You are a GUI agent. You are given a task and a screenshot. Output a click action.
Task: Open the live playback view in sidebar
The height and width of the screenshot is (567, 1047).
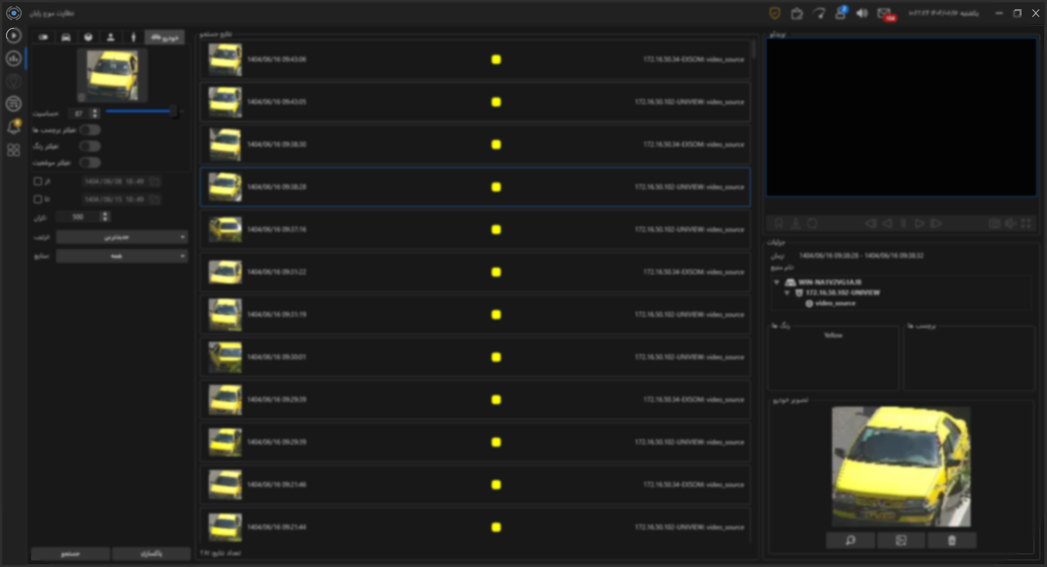[14, 35]
